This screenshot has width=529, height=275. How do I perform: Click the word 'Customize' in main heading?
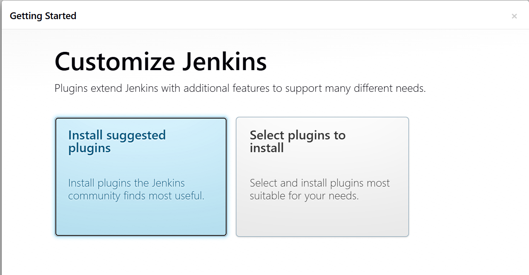click(115, 62)
